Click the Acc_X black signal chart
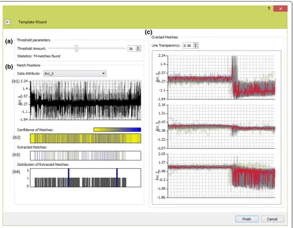 click(x=86, y=100)
